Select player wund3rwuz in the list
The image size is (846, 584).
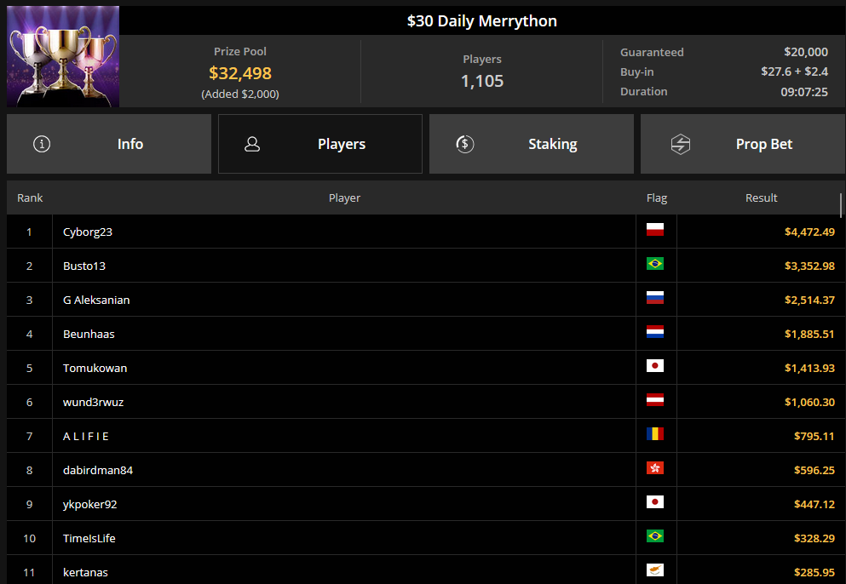93,402
